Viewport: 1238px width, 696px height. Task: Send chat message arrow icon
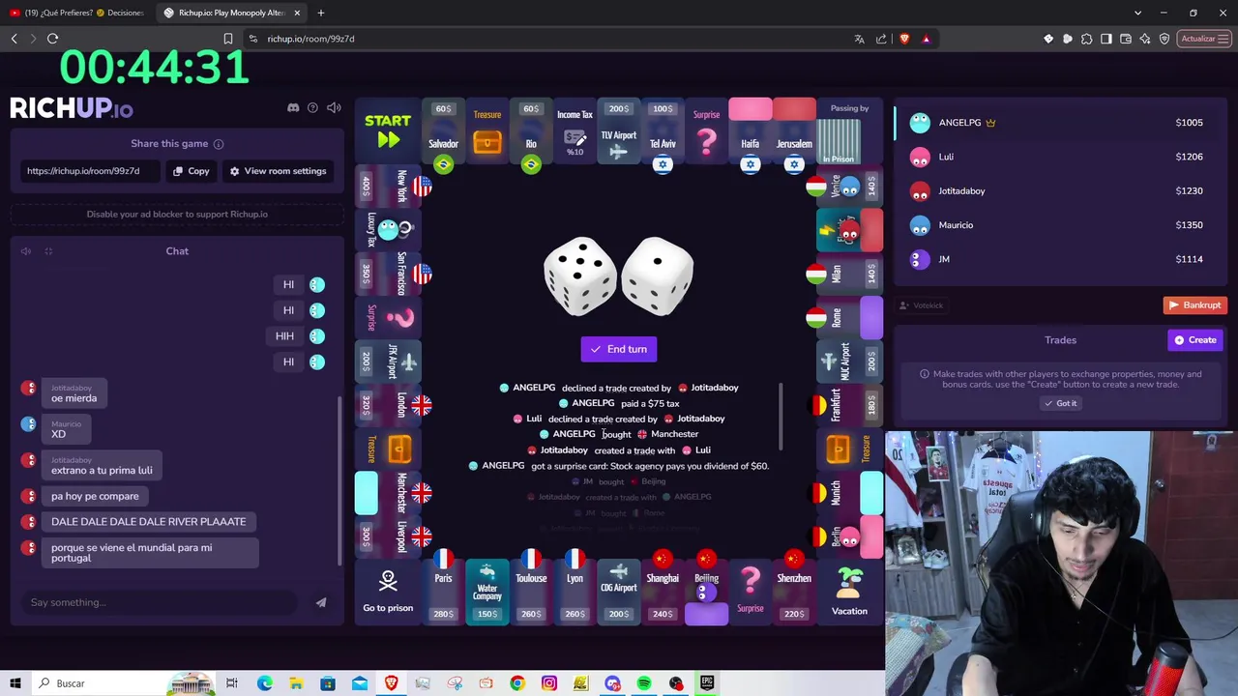pyautogui.click(x=321, y=602)
